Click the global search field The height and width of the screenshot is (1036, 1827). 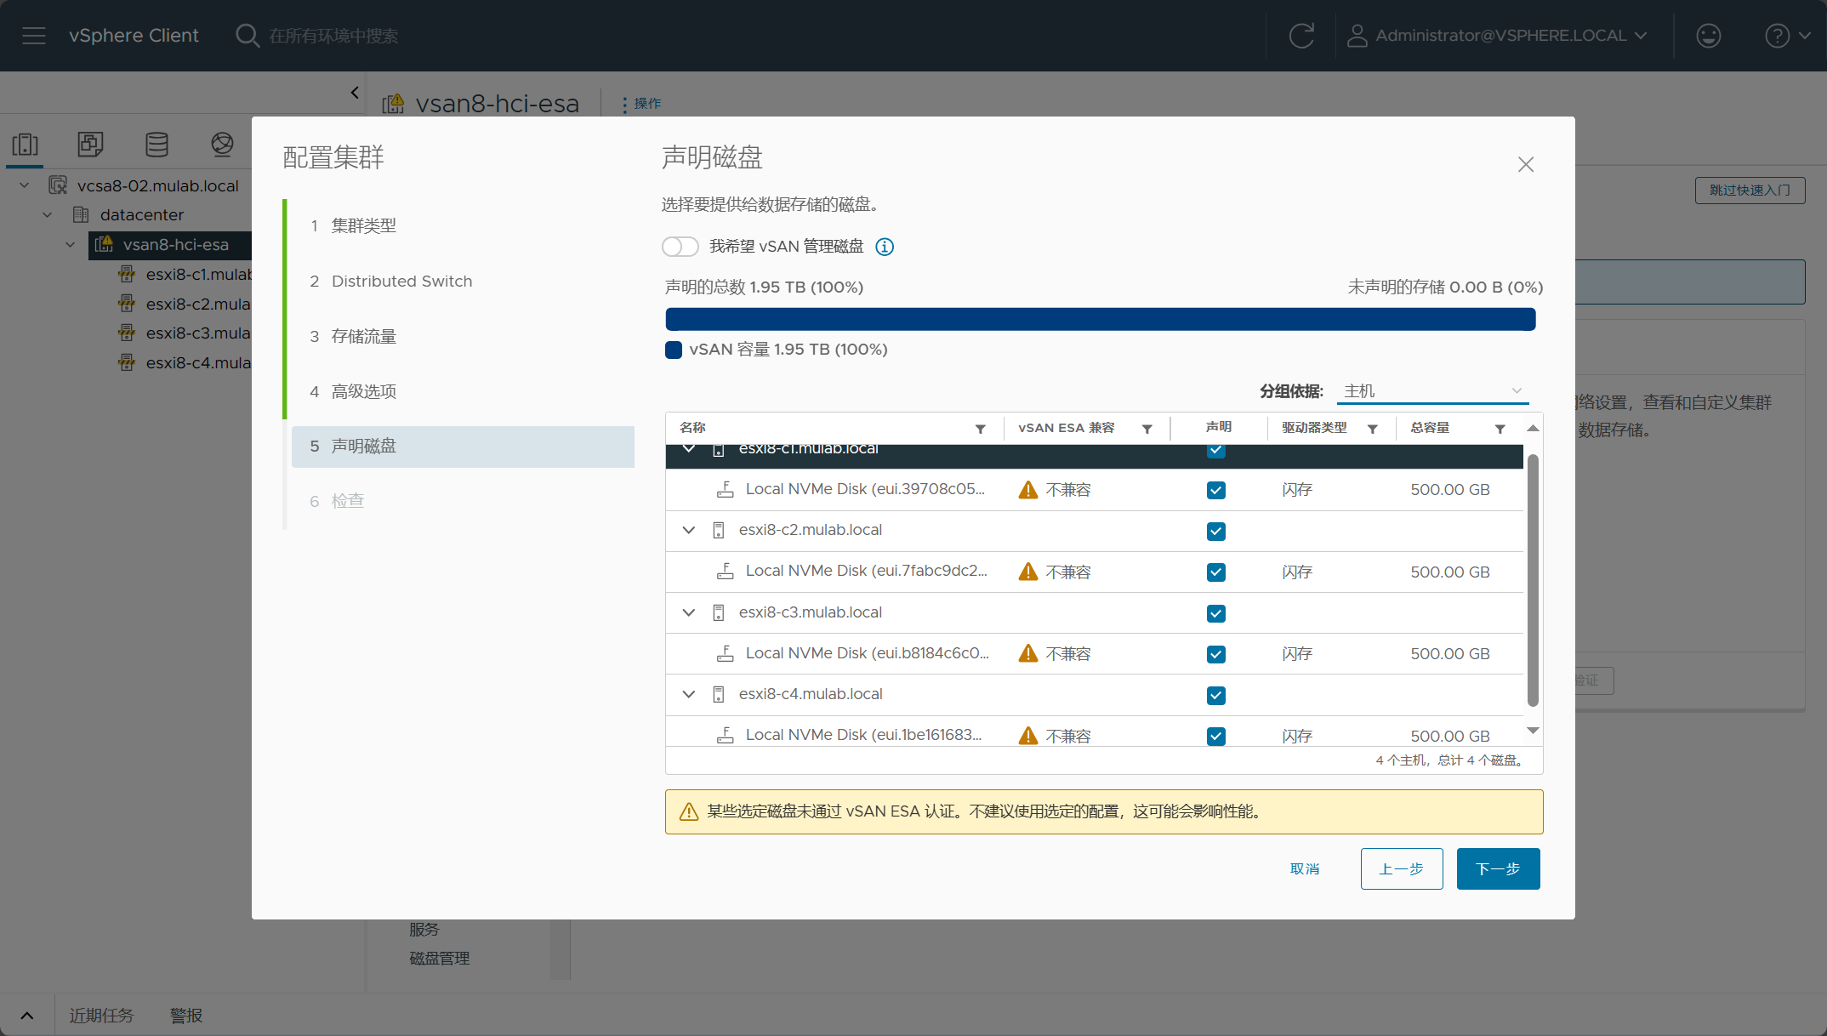[x=333, y=36]
